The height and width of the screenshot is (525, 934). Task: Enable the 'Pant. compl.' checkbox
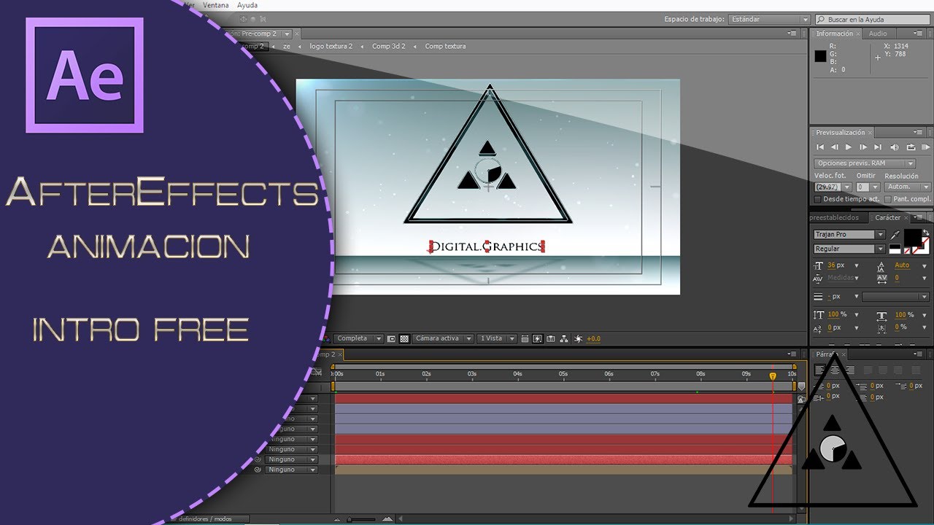coord(888,199)
